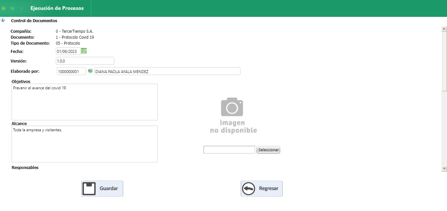The width and height of the screenshot is (447, 211).
Task: Click the Ejecución de Procesos header tab
Action: click(x=57, y=8)
